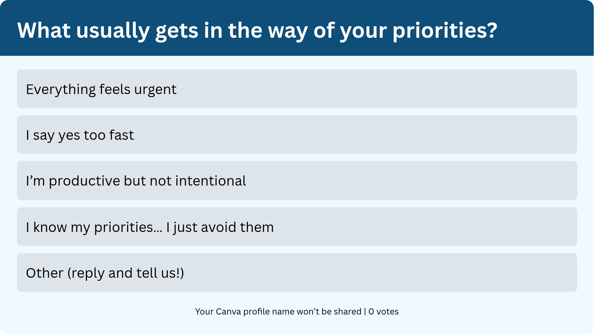This screenshot has width=594, height=334.
Task: Vote for "Everything feels urgent"
Action: pos(297,89)
